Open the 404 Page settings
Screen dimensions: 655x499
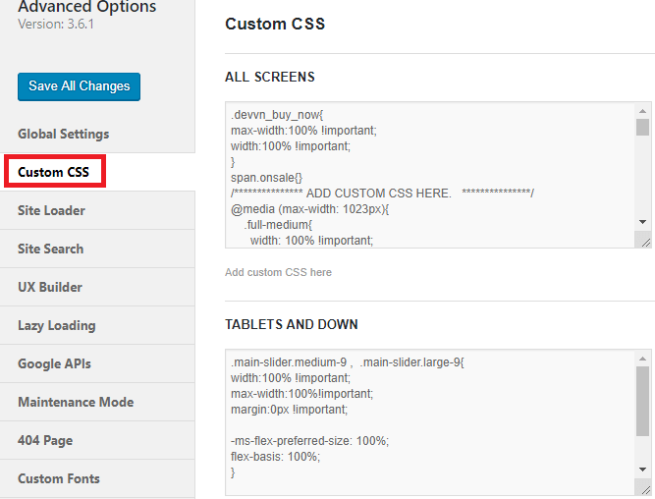tap(97, 440)
